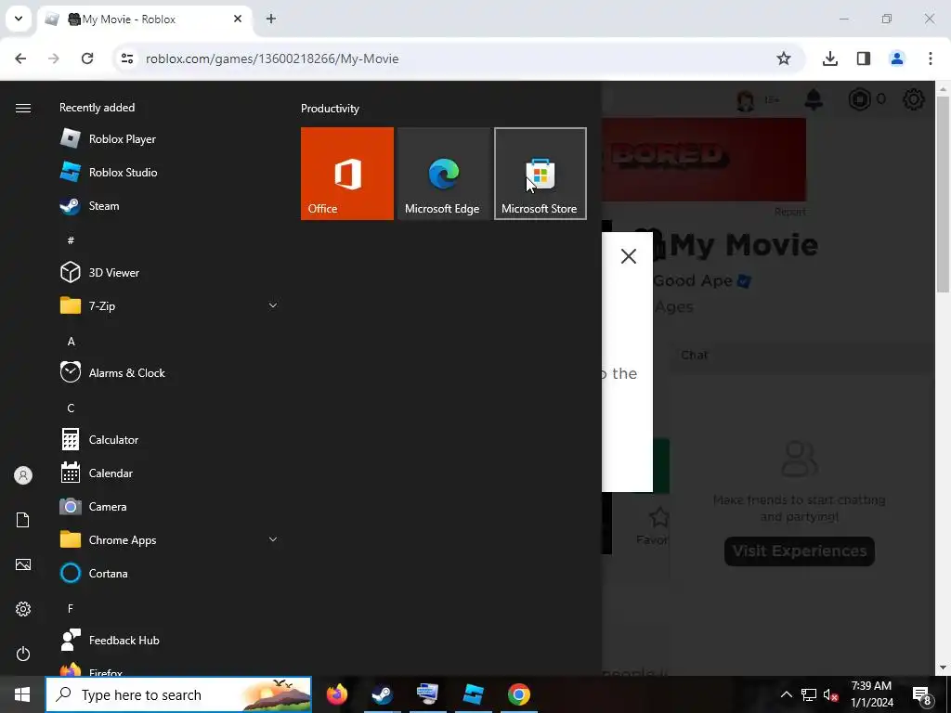Expand the Chrome Apps folder chevron

273,539
